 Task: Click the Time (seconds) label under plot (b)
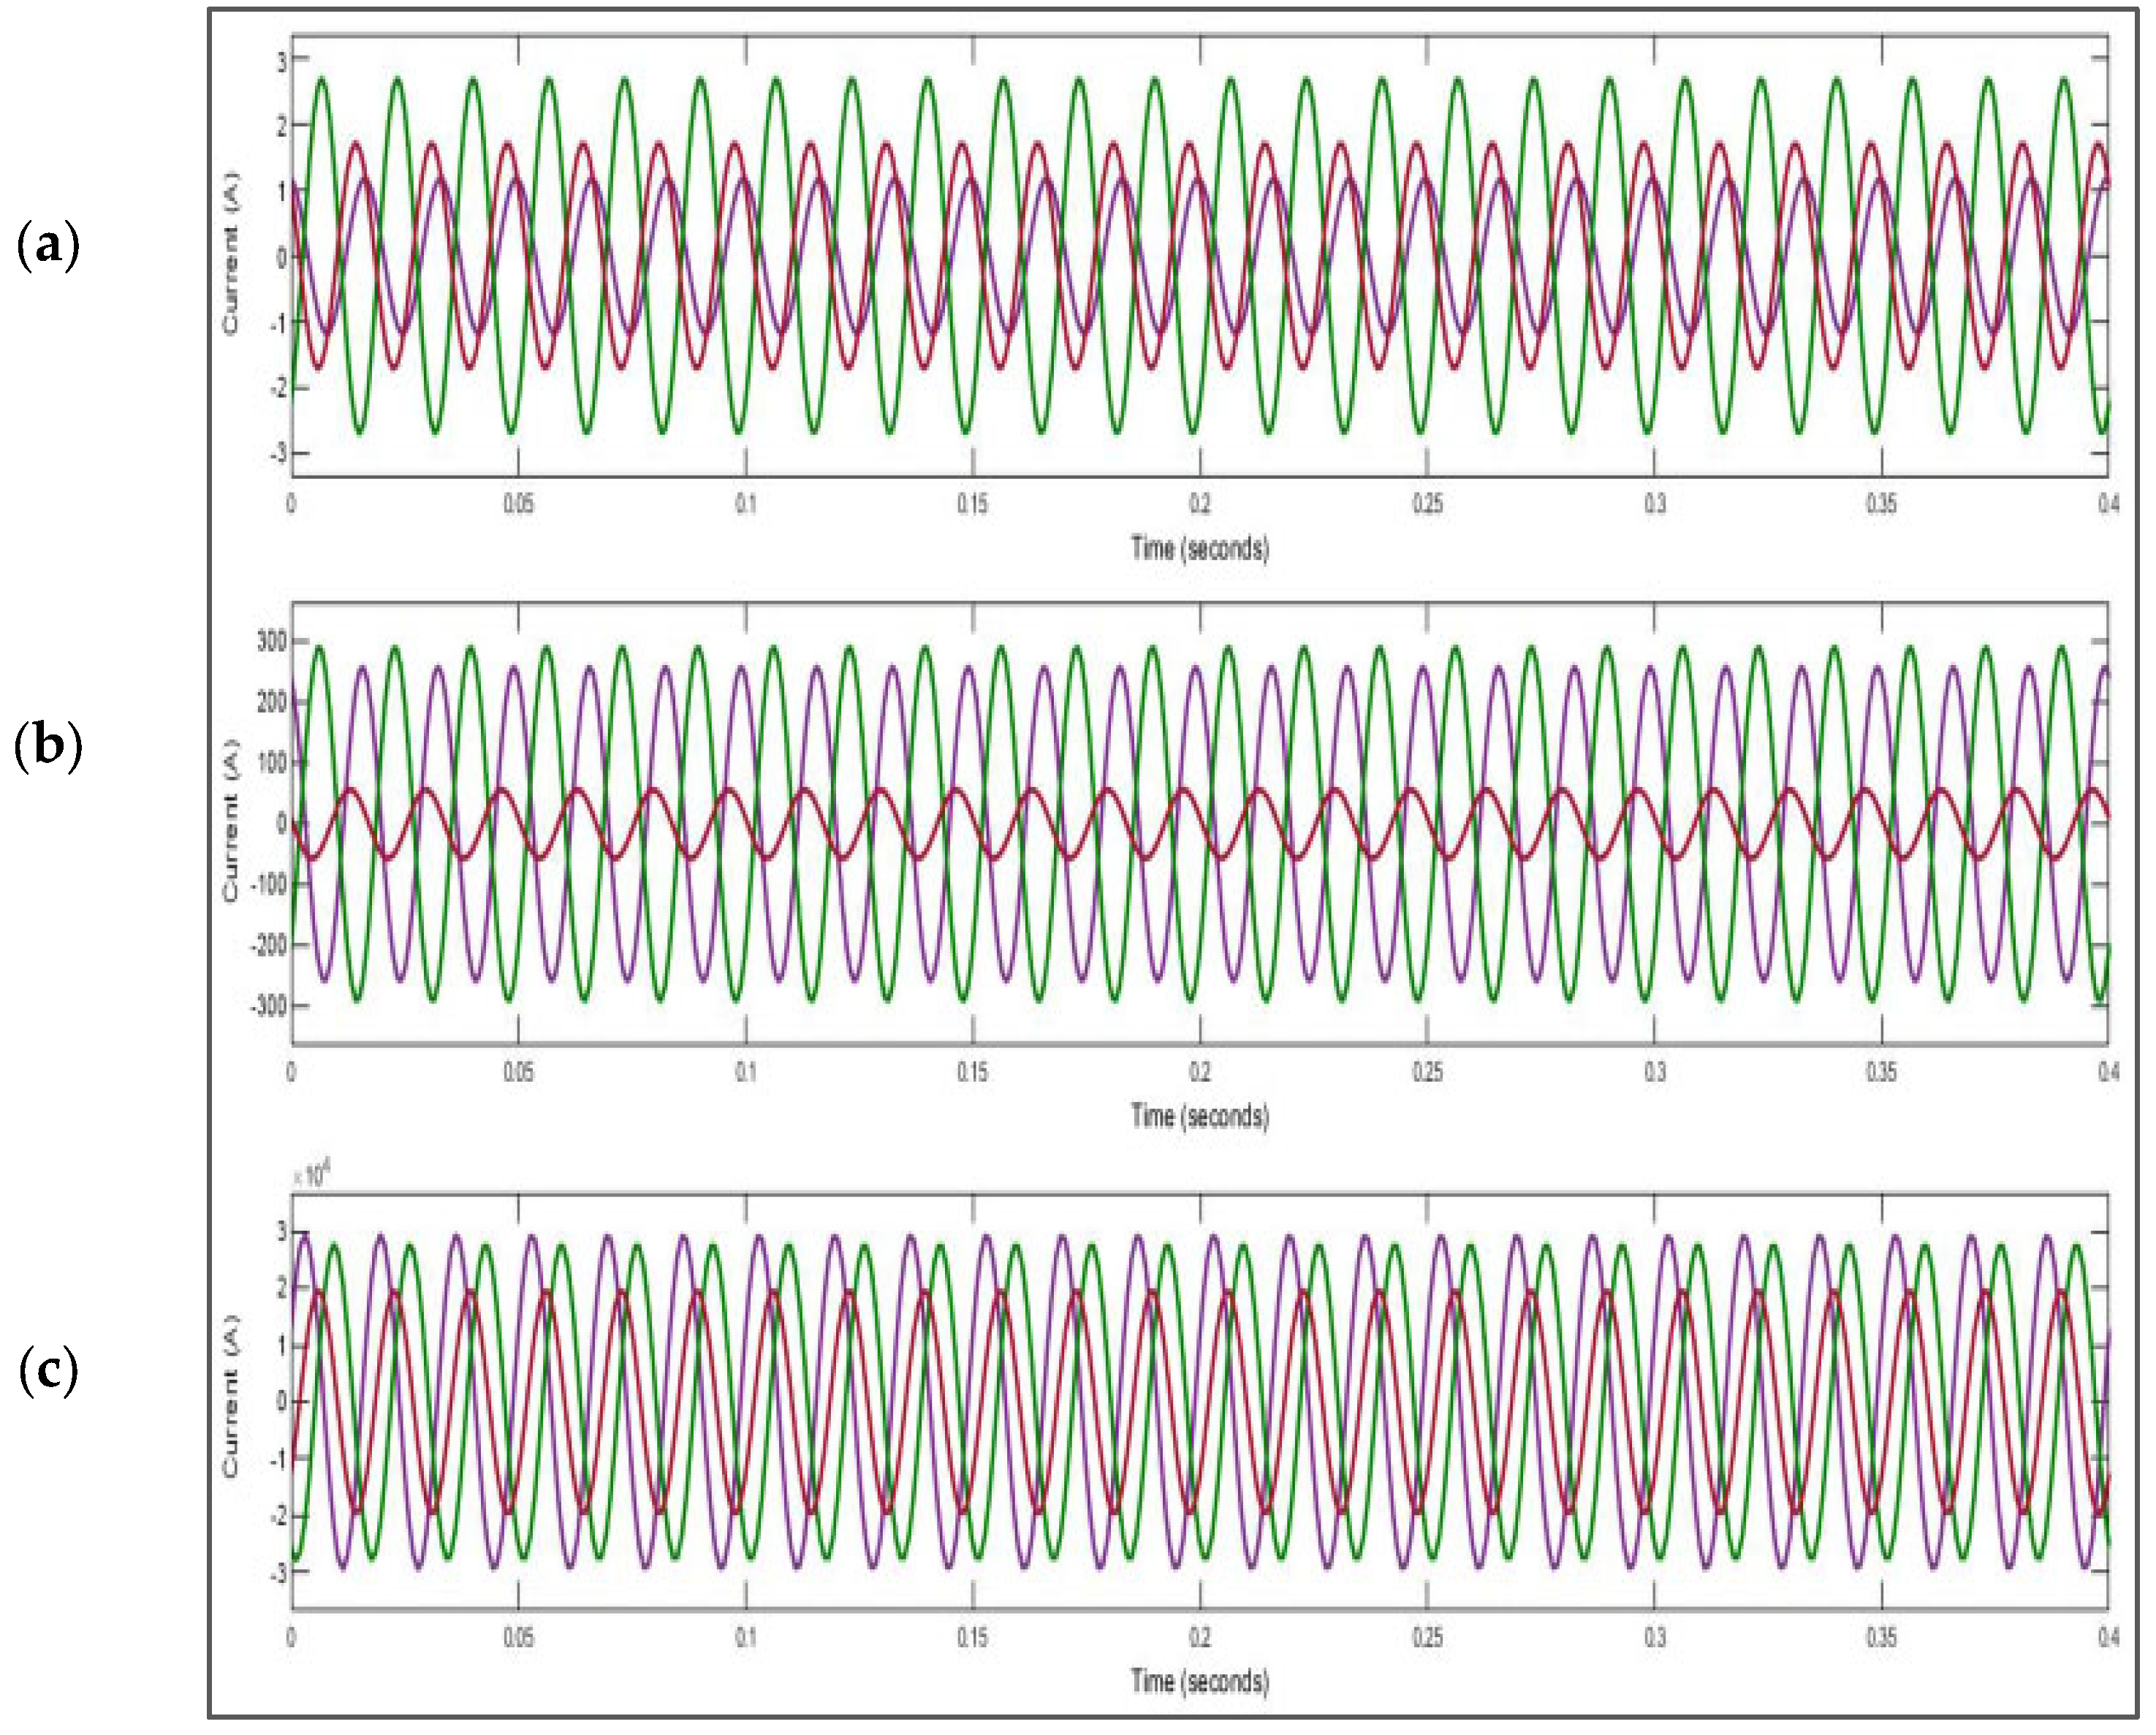pos(1199,1115)
